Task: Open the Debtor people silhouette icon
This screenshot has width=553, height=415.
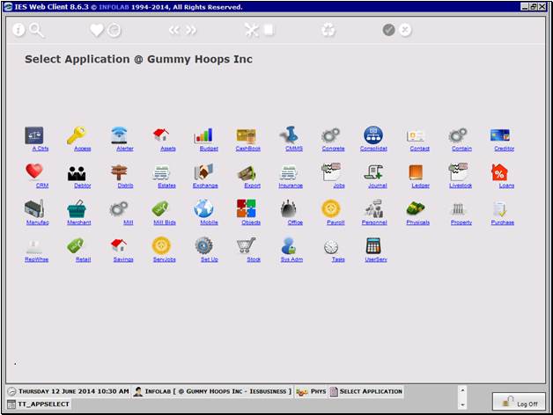Action: [77, 173]
